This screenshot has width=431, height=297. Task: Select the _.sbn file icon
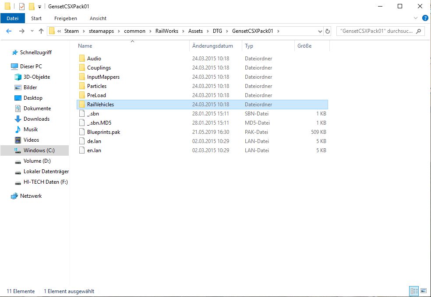(81, 114)
